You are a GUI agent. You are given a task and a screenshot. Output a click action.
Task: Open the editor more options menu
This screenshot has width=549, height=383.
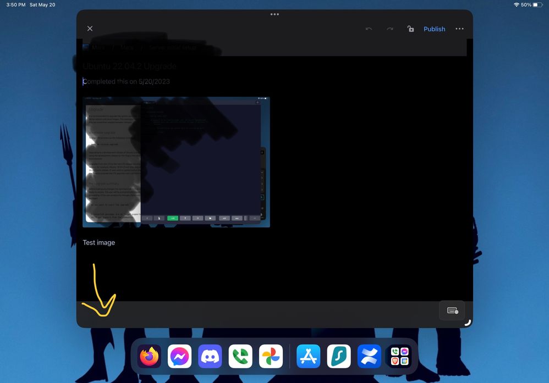(459, 29)
